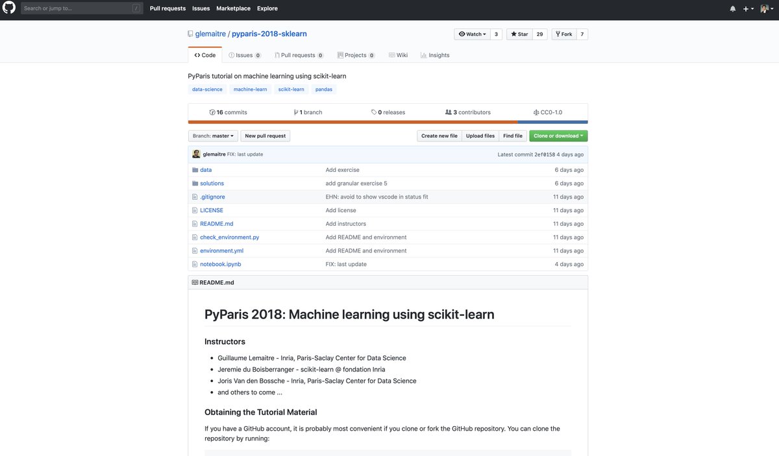The image size is (779, 456).
Task: Open the Wiki tab
Action: pos(398,55)
